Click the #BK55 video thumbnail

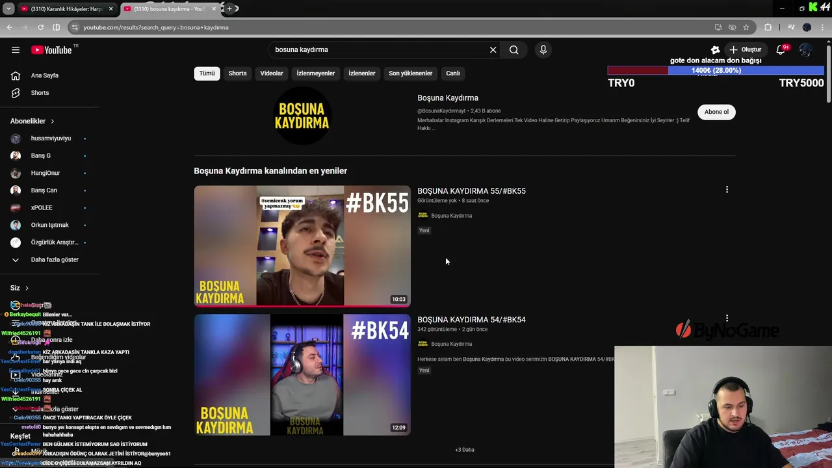[x=302, y=246]
